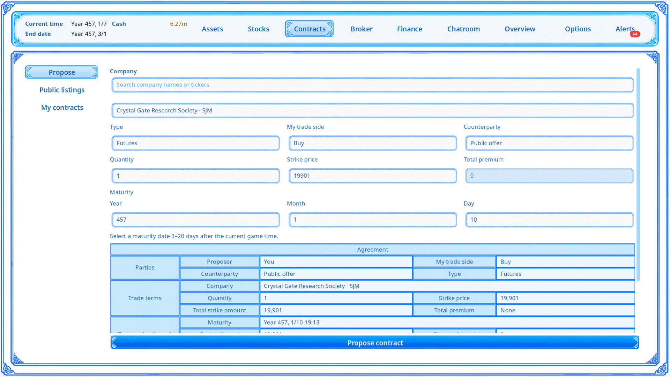Click Trade terms row header
Image resolution: width=670 pixels, height=377 pixels.
[145, 298]
